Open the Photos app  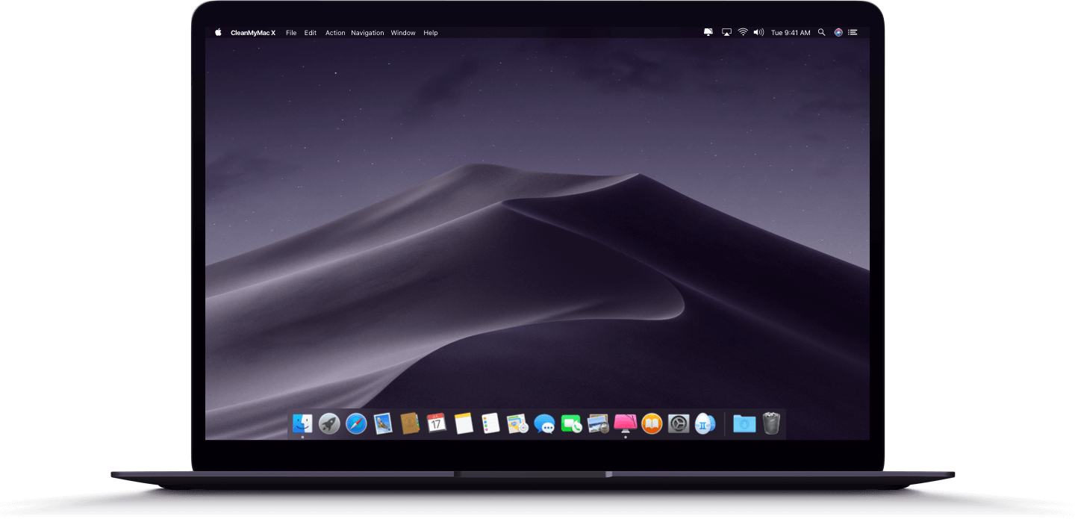(x=598, y=423)
